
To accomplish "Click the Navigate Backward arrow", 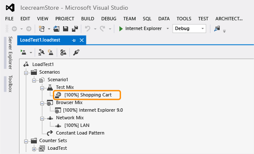I will coord(14,29).
